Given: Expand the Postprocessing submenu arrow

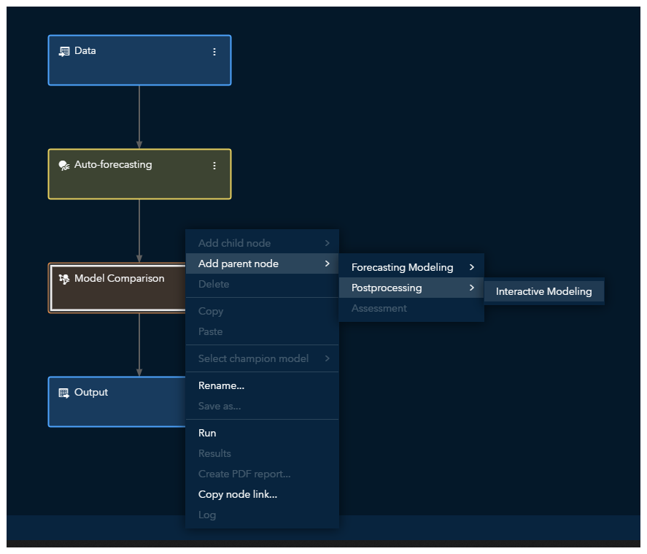Looking at the screenshot, I should (472, 288).
